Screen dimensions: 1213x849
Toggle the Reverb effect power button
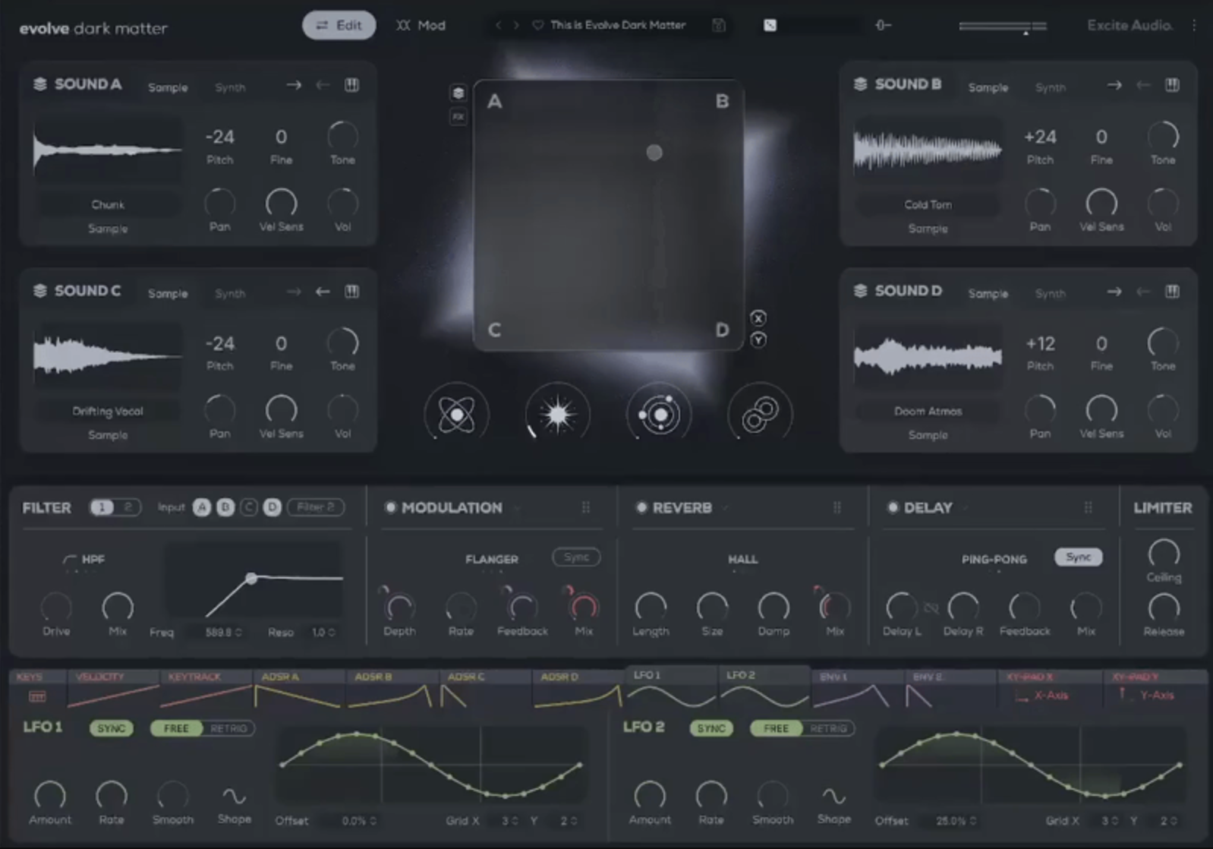coord(641,507)
